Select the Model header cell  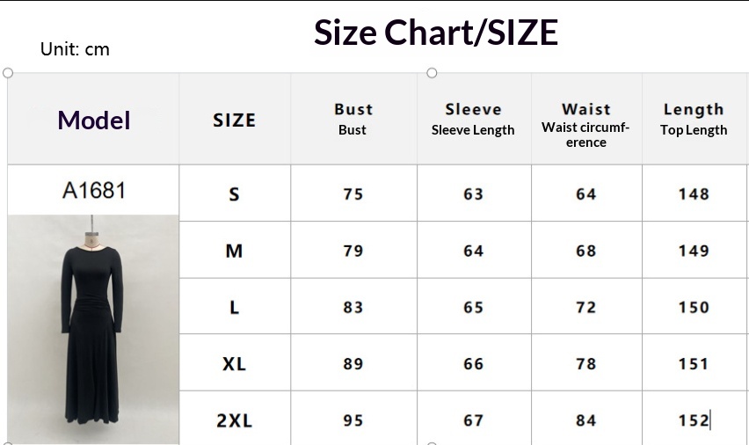93,120
